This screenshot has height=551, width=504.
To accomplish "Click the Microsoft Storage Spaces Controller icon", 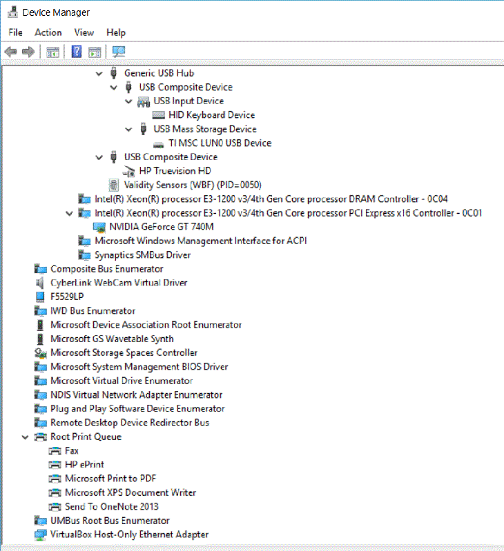I will point(41,353).
